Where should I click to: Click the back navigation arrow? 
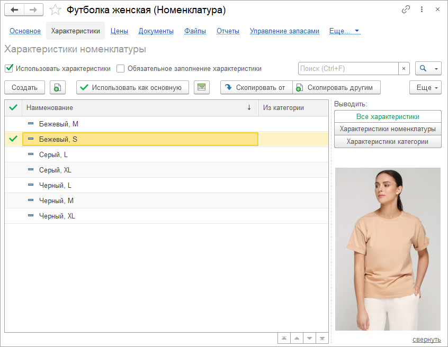[14, 10]
